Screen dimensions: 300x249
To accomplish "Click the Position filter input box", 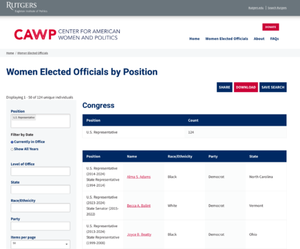I will 41,121.
